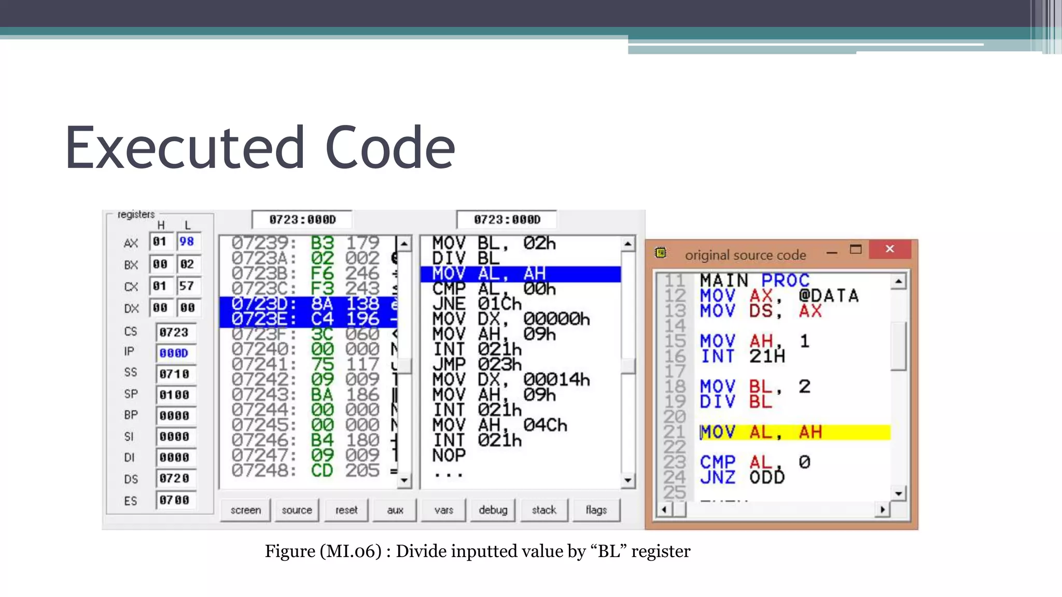Select memory row 07239: B3
The height and width of the screenshot is (597, 1062).
coord(309,243)
